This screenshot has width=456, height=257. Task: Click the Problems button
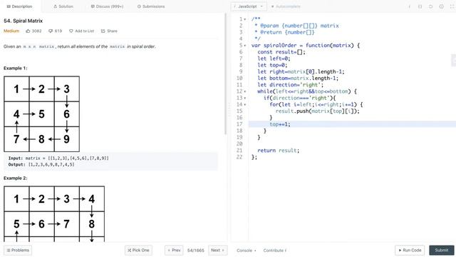(18, 251)
